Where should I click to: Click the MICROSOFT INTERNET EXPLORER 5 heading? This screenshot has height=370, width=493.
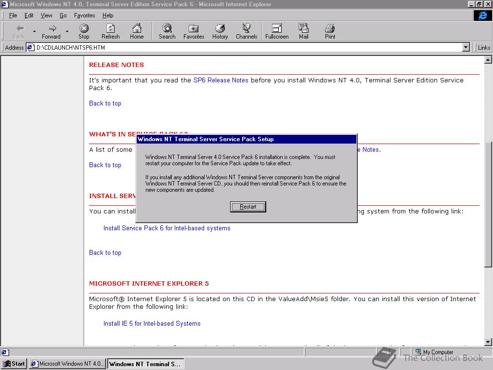pyautogui.click(x=149, y=283)
